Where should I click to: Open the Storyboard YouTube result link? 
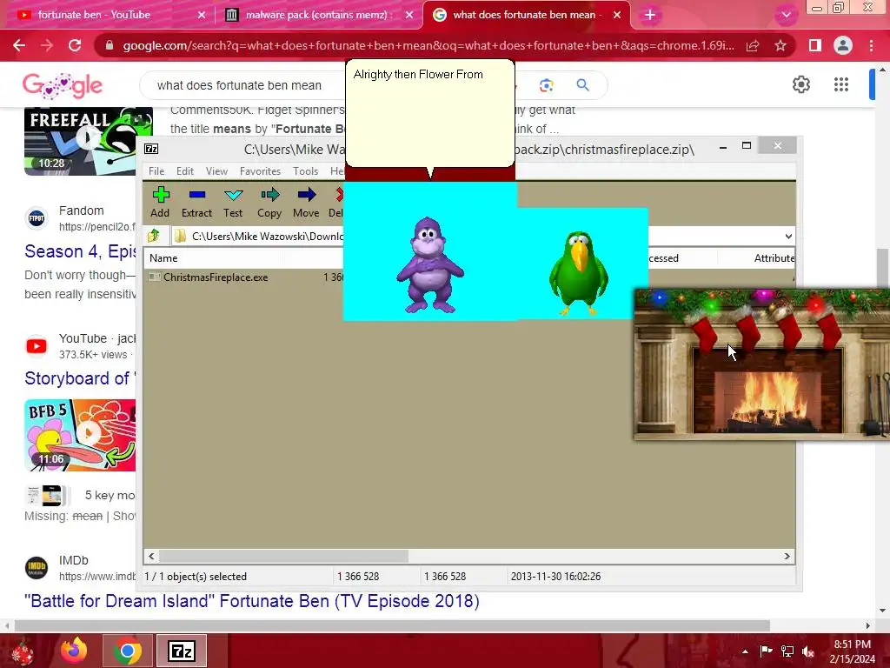pos(80,378)
